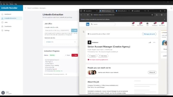Go to LinkedIn Home nav icon
This screenshot has height=97, width=173.
coord(133,24)
